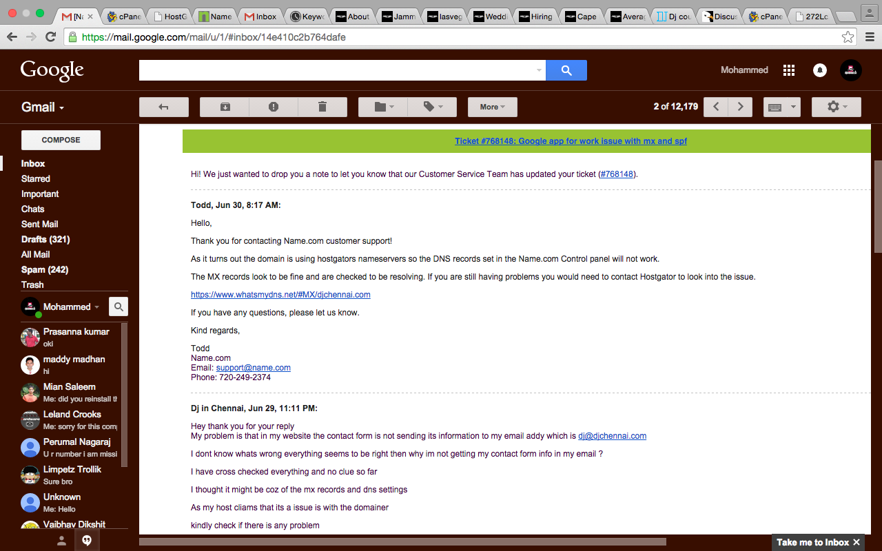Show contacts person icon at bottom

[61, 541]
